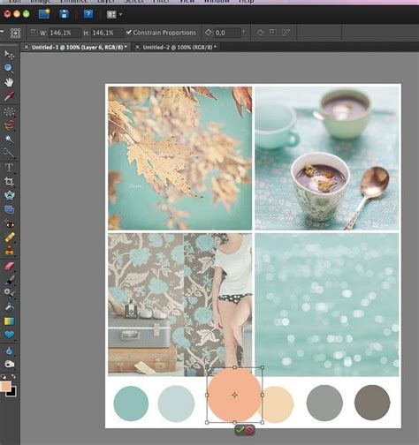Image resolution: width=419 pixels, height=445 pixels.
Task: Click the bottom-left transform corner handle
Action: tap(207, 422)
